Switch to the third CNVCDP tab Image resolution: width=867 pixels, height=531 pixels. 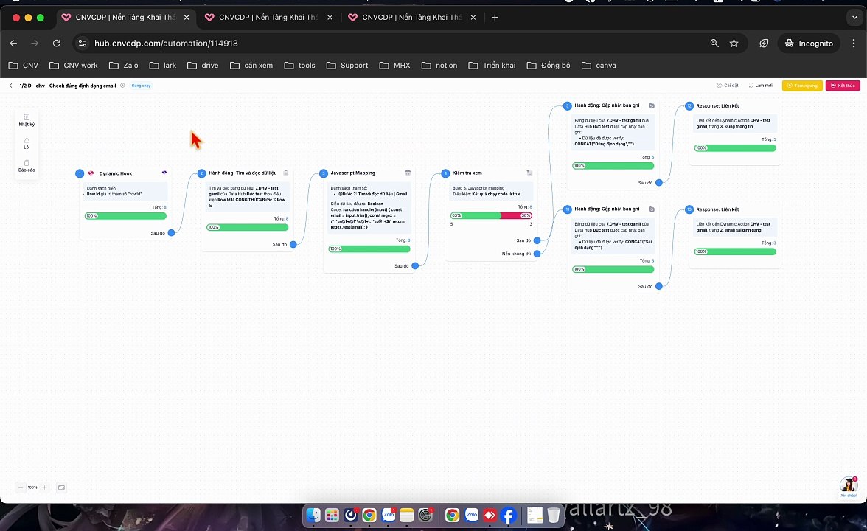coord(412,18)
